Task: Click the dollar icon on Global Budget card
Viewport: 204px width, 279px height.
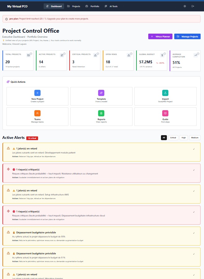Action: pos(162,55)
